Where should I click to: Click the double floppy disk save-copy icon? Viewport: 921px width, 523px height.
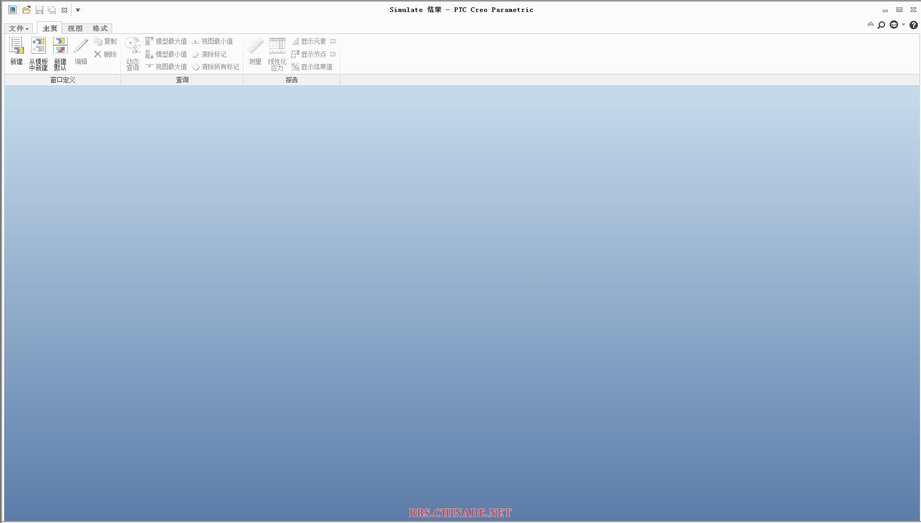[x=52, y=10]
